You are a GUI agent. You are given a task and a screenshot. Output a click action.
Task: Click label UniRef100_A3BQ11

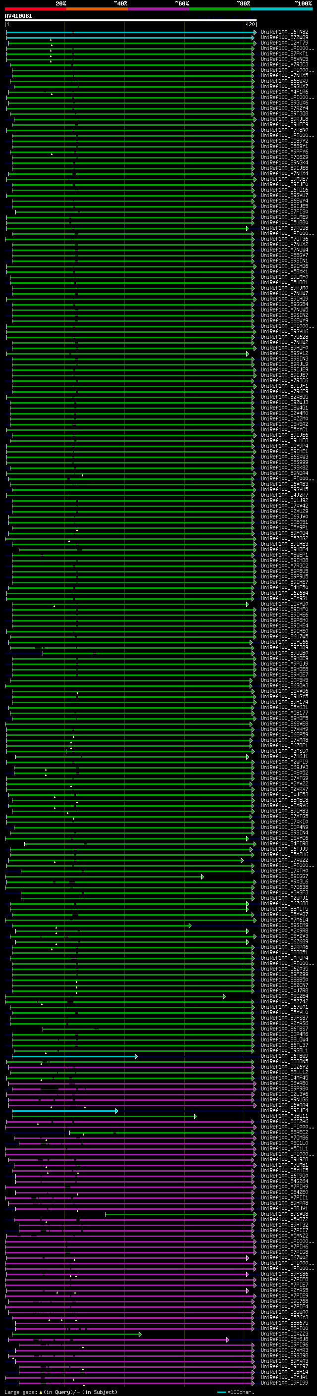(x=284, y=1116)
